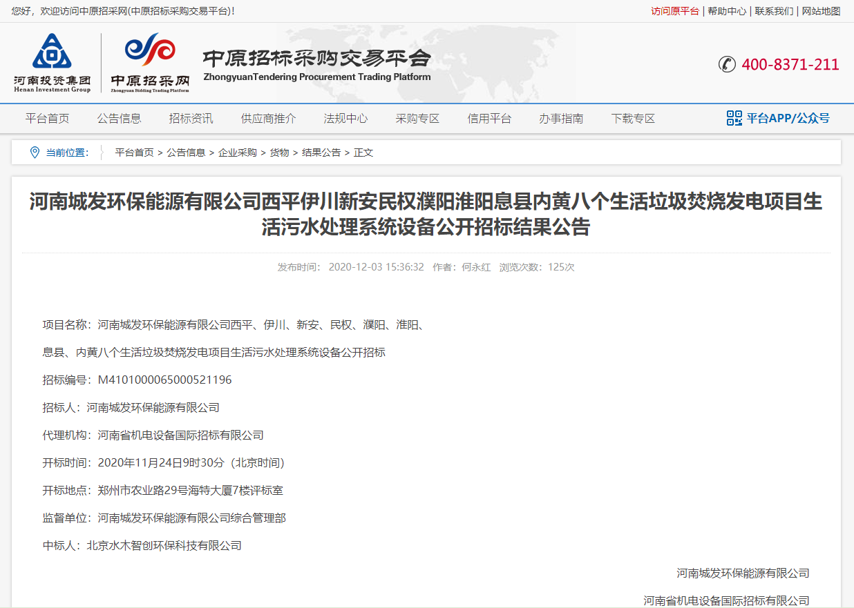Click the announcement headline title
Image resolution: width=854 pixels, height=608 pixels.
coord(426,215)
